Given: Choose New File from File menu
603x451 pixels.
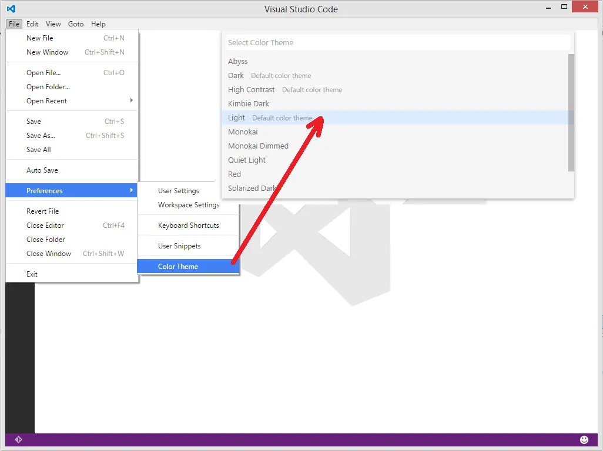Looking at the screenshot, I should [x=72, y=38].
